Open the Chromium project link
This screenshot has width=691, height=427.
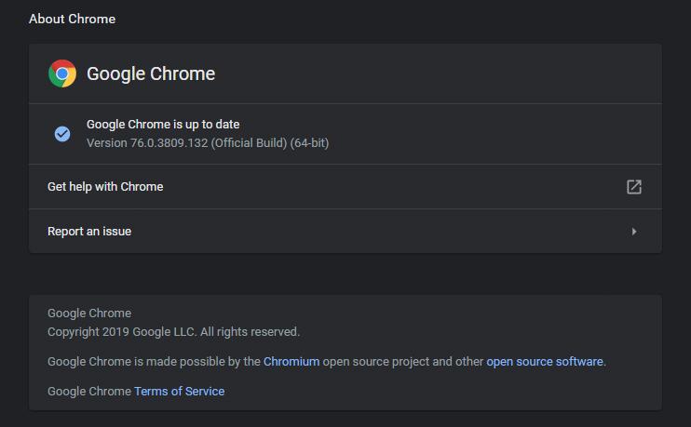coord(291,361)
